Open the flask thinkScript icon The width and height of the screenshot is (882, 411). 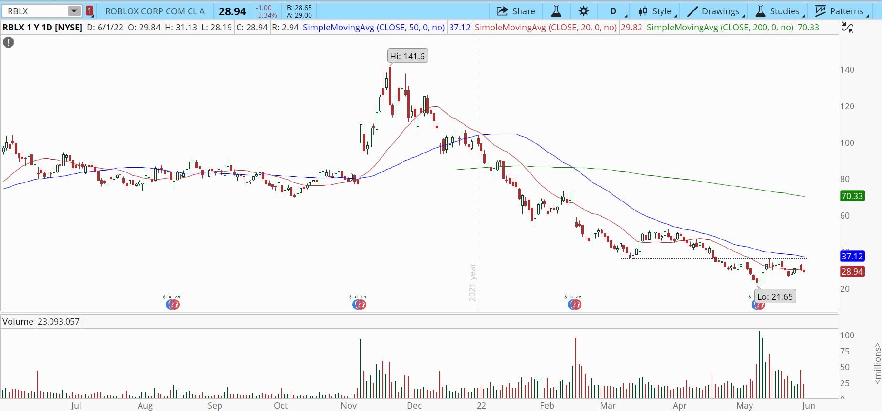tap(556, 11)
